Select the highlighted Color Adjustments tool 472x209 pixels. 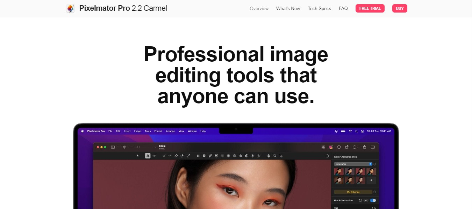148,156
